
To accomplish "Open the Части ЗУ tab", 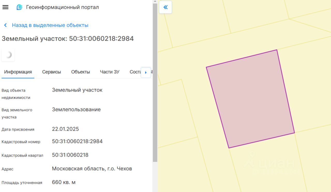I will click(110, 72).
